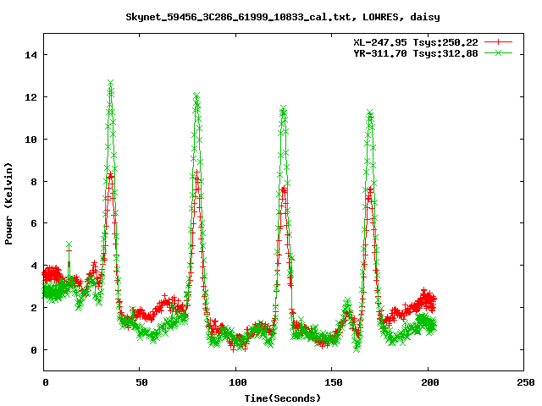Click the y-axis tick label 8

[34, 182]
